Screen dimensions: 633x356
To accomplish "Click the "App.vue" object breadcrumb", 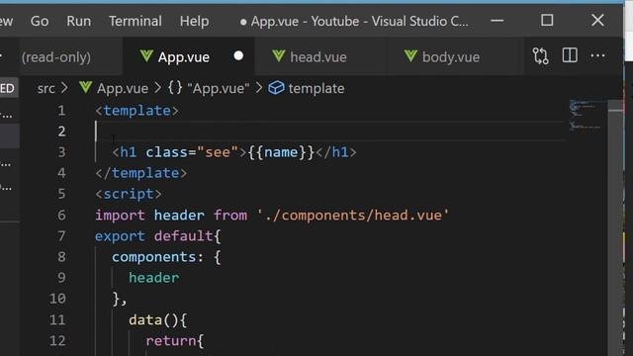I will point(219,88).
